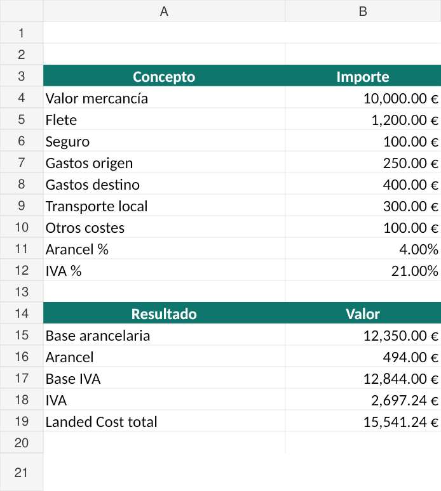Select column A header
Screen dimensions: 441x491
click(x=164, y=11)
